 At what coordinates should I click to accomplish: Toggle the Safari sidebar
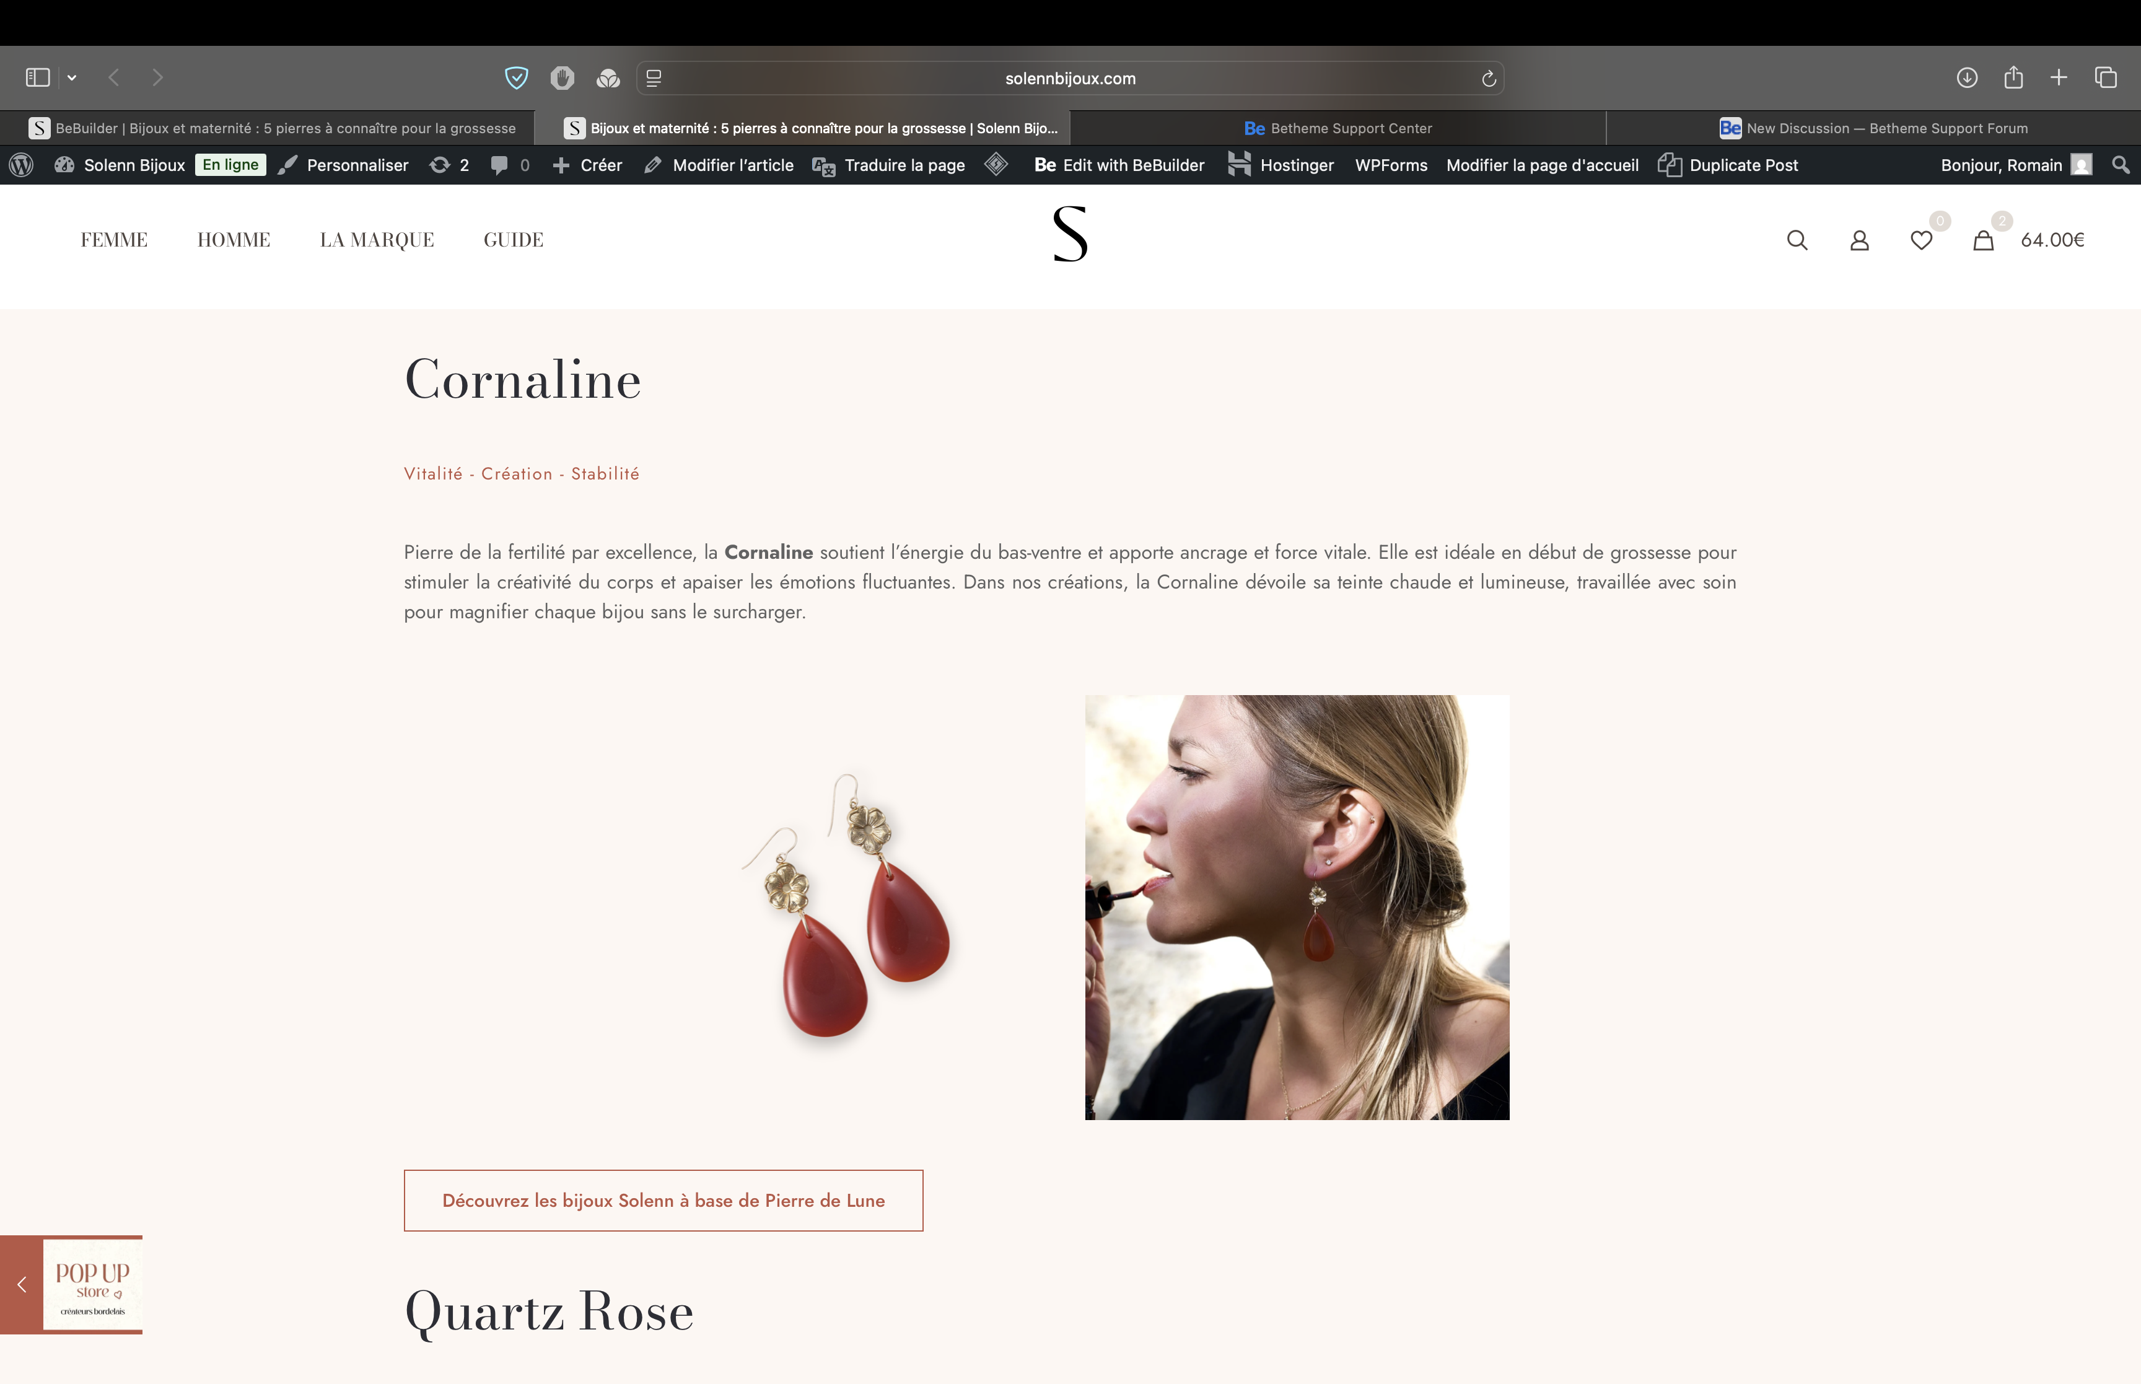38,77
